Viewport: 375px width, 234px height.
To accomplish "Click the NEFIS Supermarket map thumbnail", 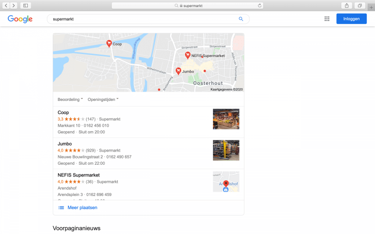I will [226, 181].
